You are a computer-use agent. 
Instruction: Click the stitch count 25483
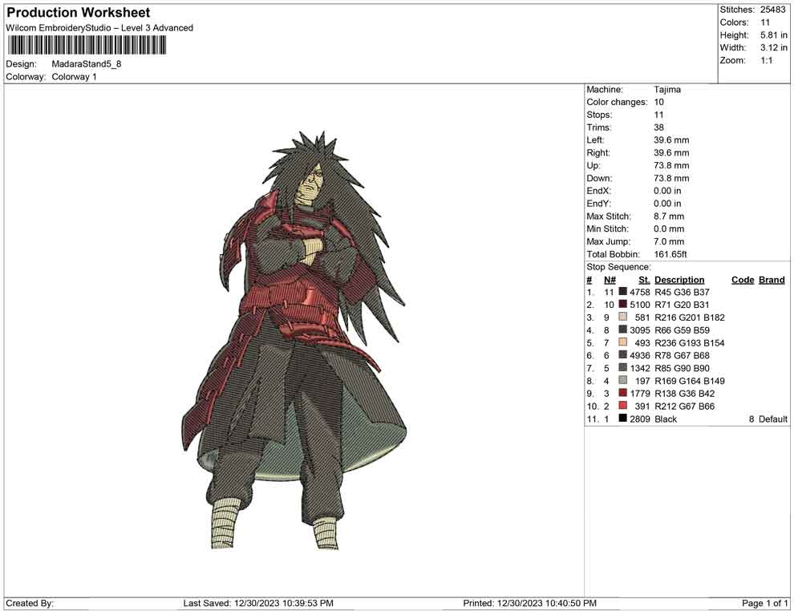(772, 10)
